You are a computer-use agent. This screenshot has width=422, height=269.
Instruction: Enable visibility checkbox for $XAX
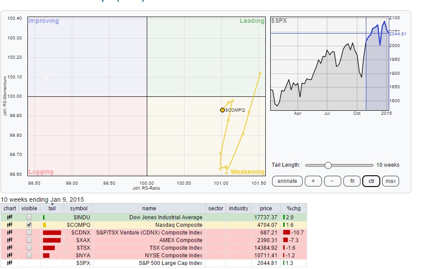click(29, 240)
